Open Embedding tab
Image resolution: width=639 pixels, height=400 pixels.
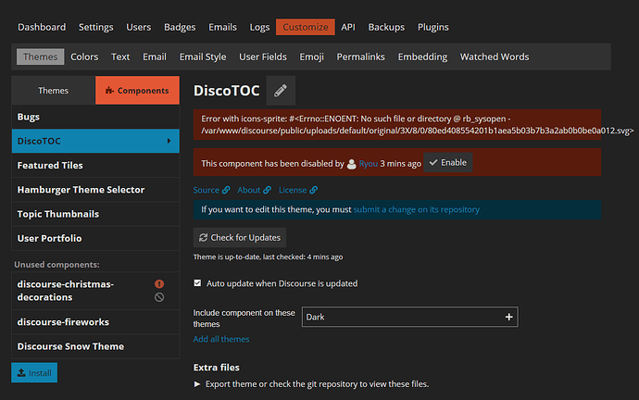click(x=422, y=56)
